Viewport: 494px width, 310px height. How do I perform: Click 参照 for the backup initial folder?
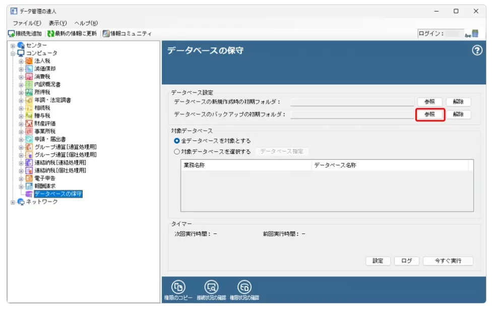[429, 115]
